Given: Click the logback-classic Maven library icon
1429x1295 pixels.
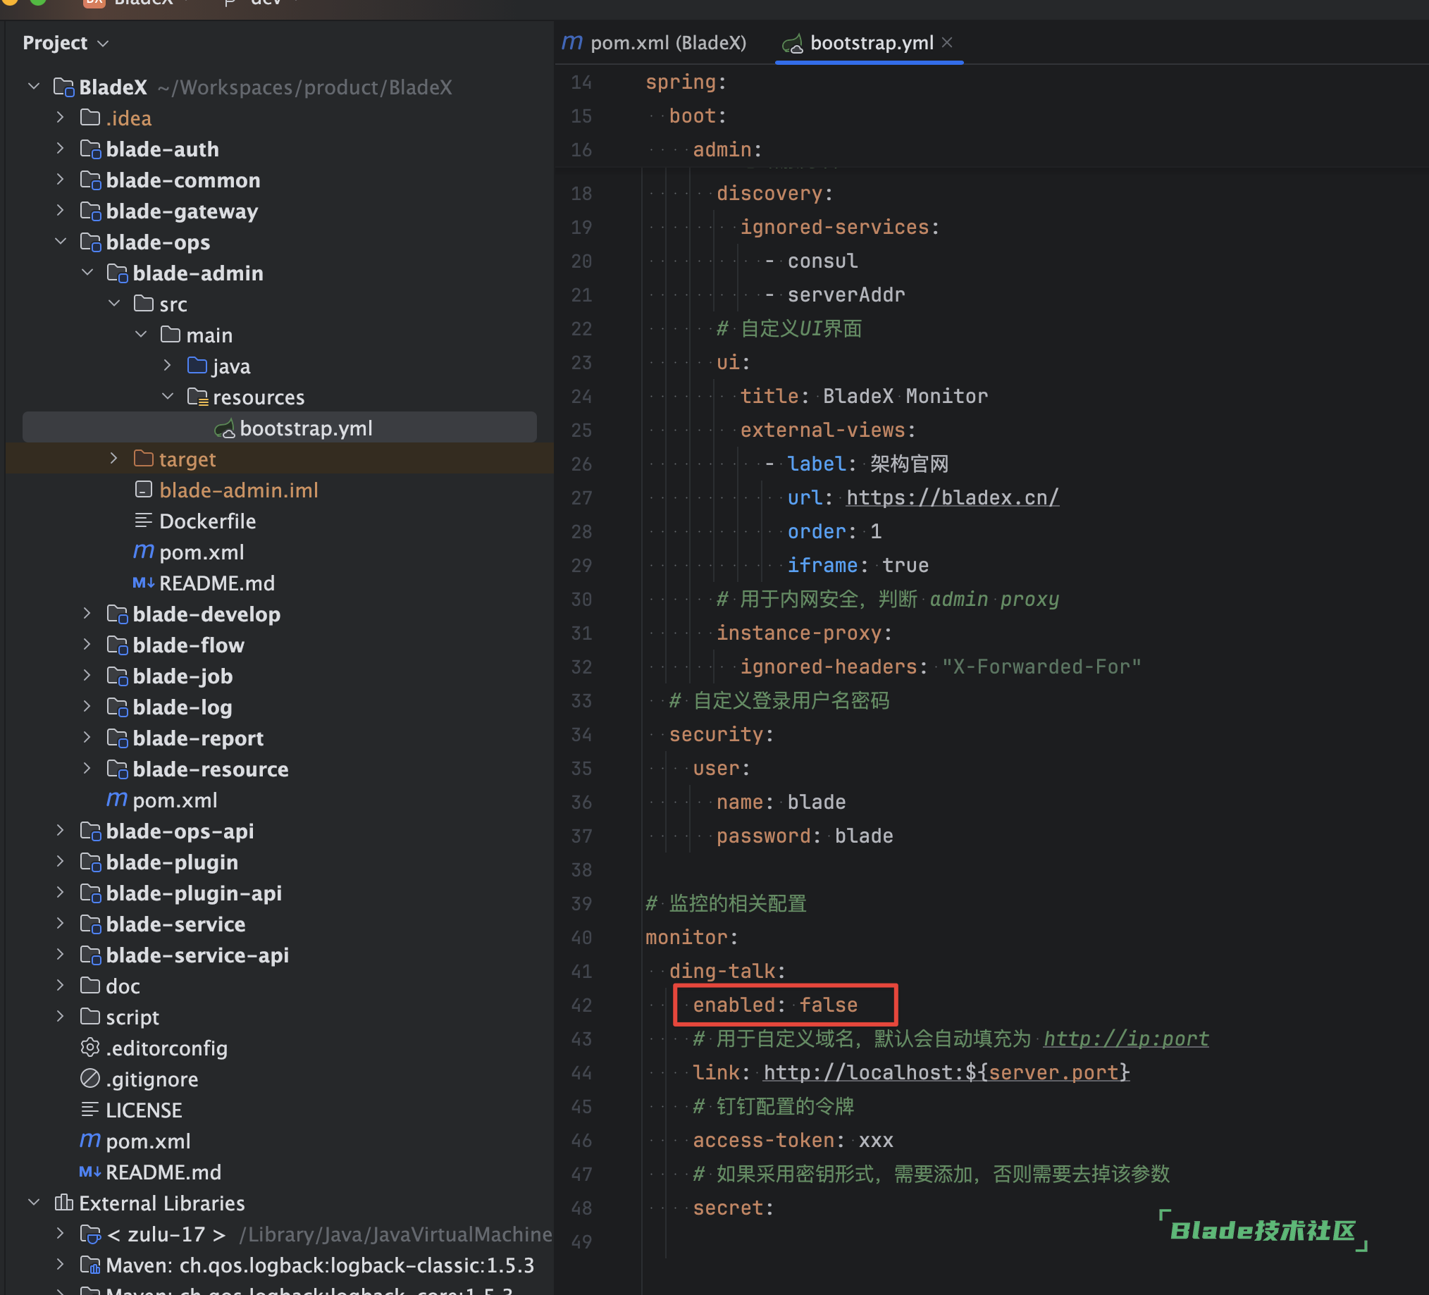Looking at the screenshot, I should click(x=90, y=1265).
